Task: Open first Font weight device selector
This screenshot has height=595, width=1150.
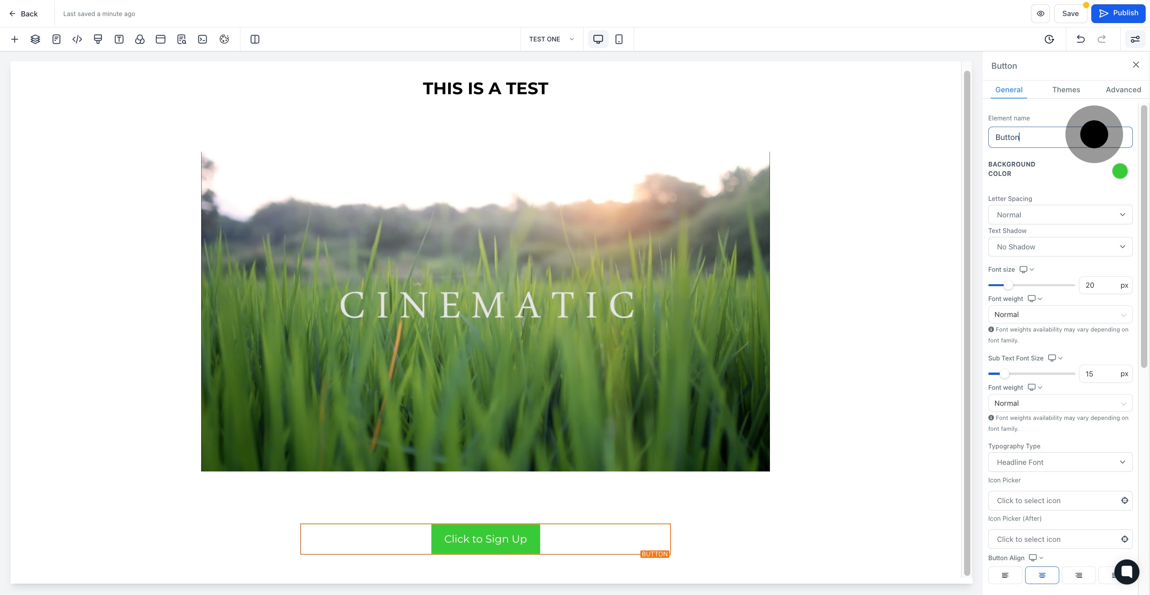Action: click(1035, 299)
